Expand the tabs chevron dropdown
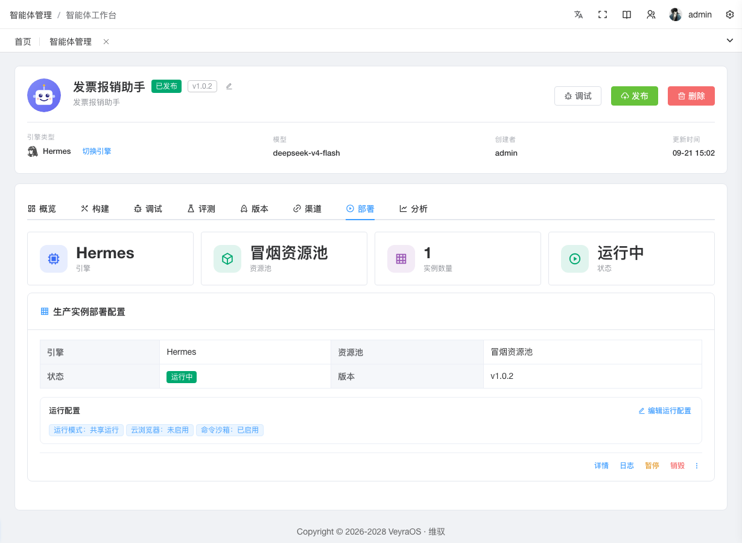 pyautogui.click(x=729, y=40)
